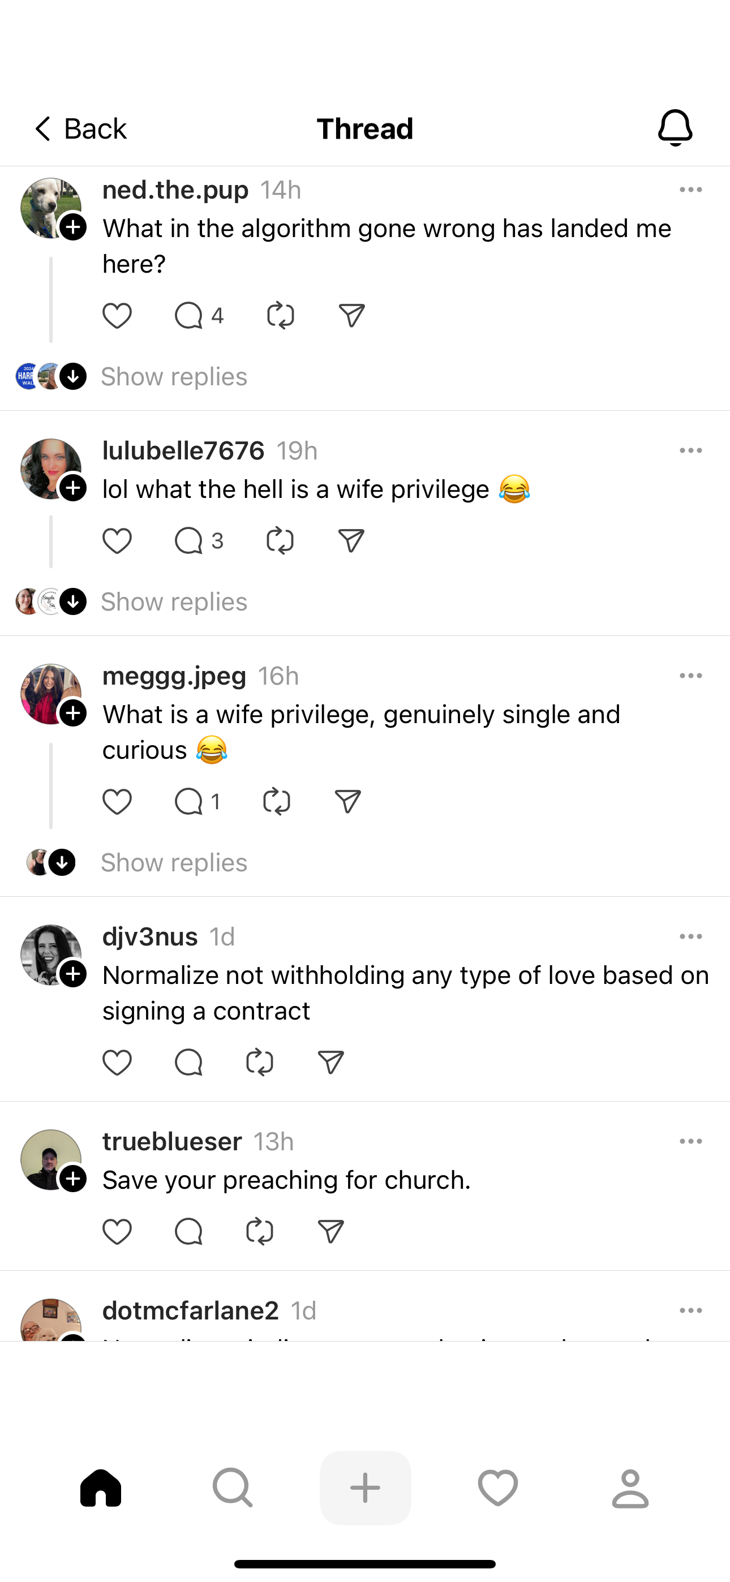Open djv3nus's profile via username
Image resolution: width=730 pixels, height=1582 pixels.
tap(150, 936)
